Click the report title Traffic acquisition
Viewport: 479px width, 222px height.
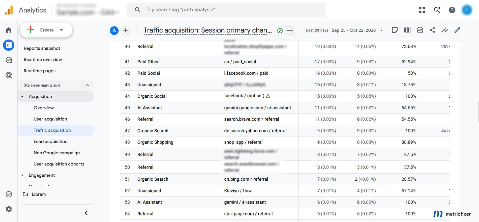coord(208,30)
